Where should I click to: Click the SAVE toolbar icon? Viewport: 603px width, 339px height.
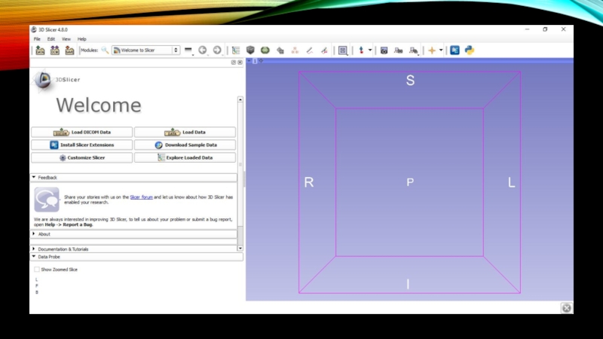click(69, 50)
